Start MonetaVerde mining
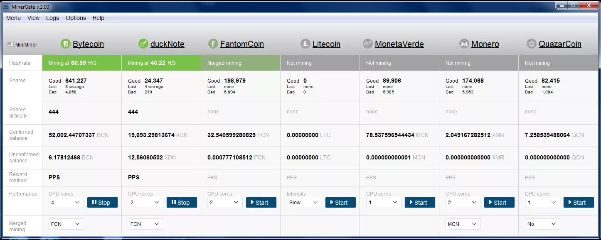 (x=420, y=202)
